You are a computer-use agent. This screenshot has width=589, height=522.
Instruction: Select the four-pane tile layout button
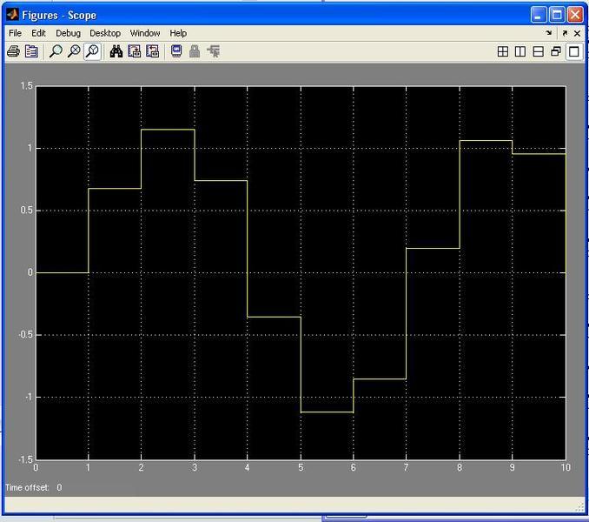pos(502,51)
